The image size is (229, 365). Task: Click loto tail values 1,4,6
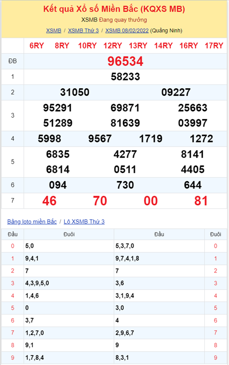coord(32,295)
